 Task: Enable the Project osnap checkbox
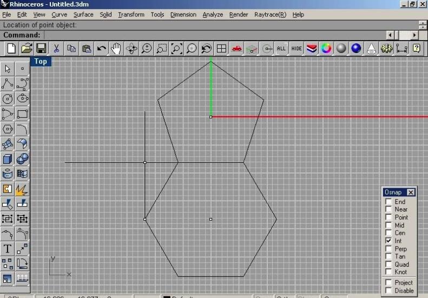(x=388, y=282)
